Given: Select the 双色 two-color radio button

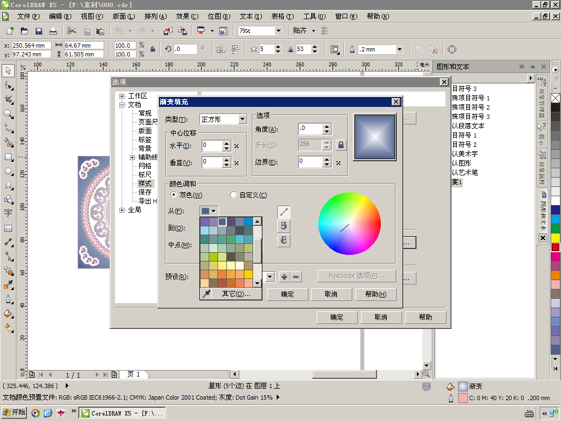Looking at the screenshot, I should pyautogui.click(x=174, y=195).
